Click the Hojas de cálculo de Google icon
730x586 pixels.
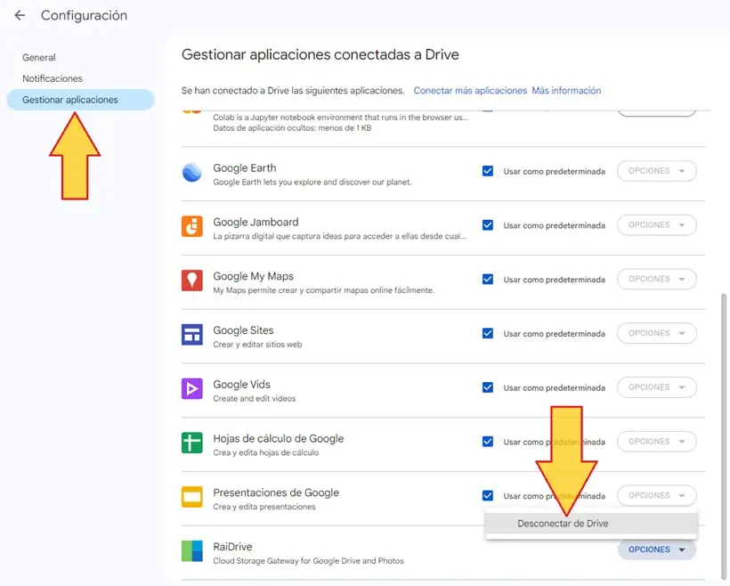click(x=191, y=443)
